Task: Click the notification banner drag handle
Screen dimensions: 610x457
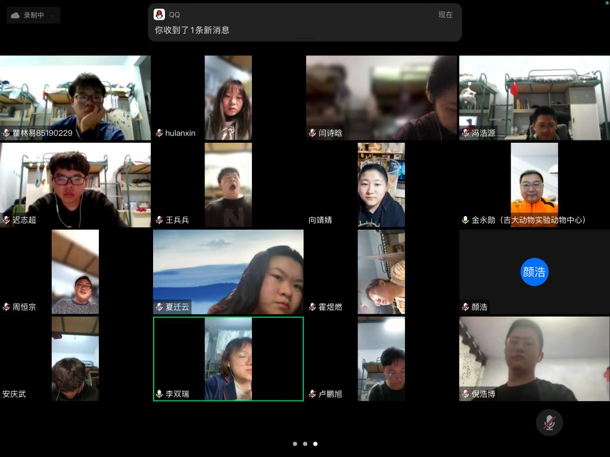Action: click(x=305, y=38)
